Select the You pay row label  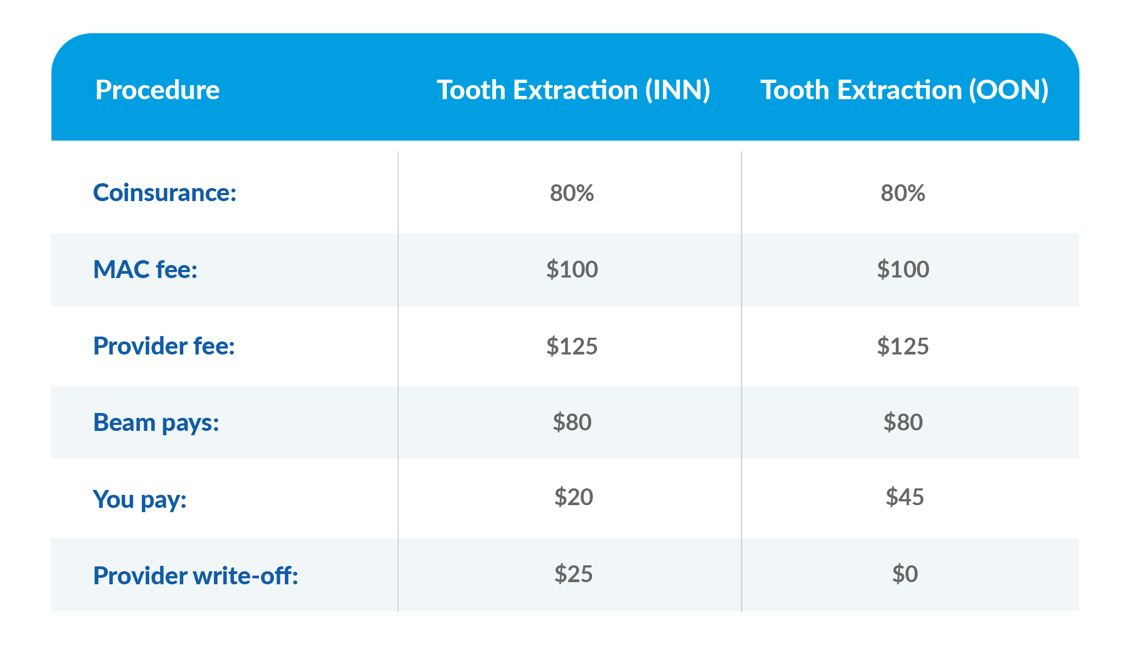(x=140, y=499)
